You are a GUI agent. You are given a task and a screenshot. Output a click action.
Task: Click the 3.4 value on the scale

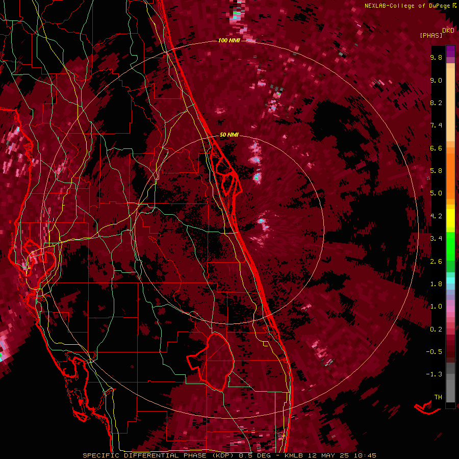436,239
